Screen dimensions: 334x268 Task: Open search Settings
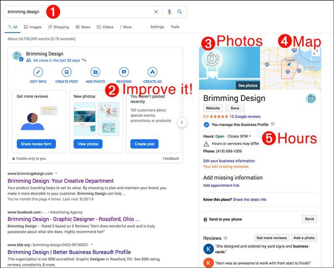coord(157,27)
